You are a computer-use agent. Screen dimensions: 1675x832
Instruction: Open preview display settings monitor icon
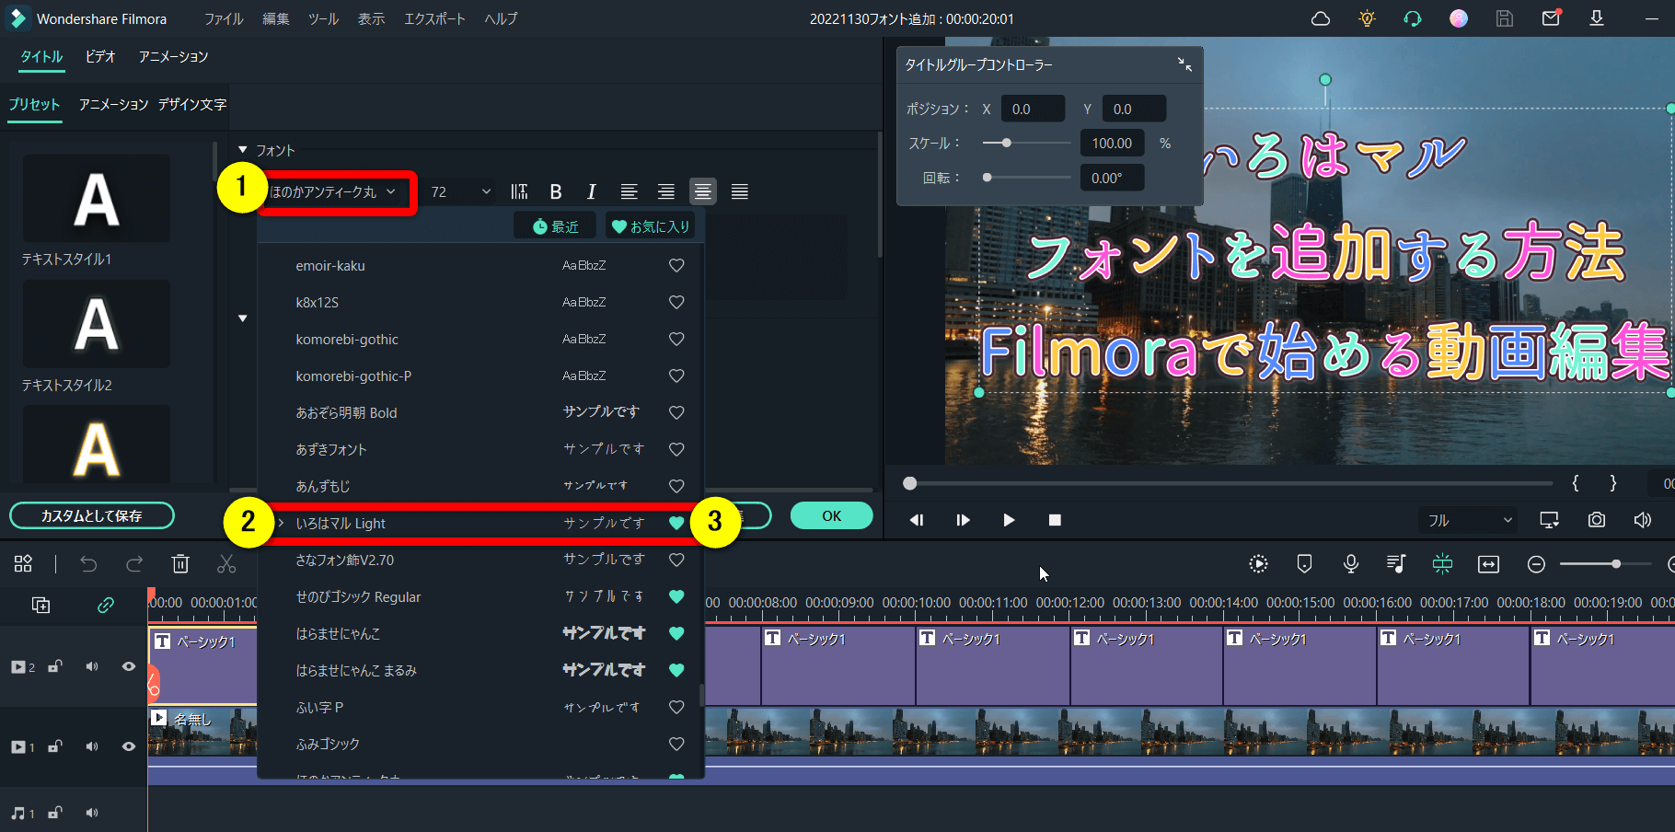click(1550, 520)
